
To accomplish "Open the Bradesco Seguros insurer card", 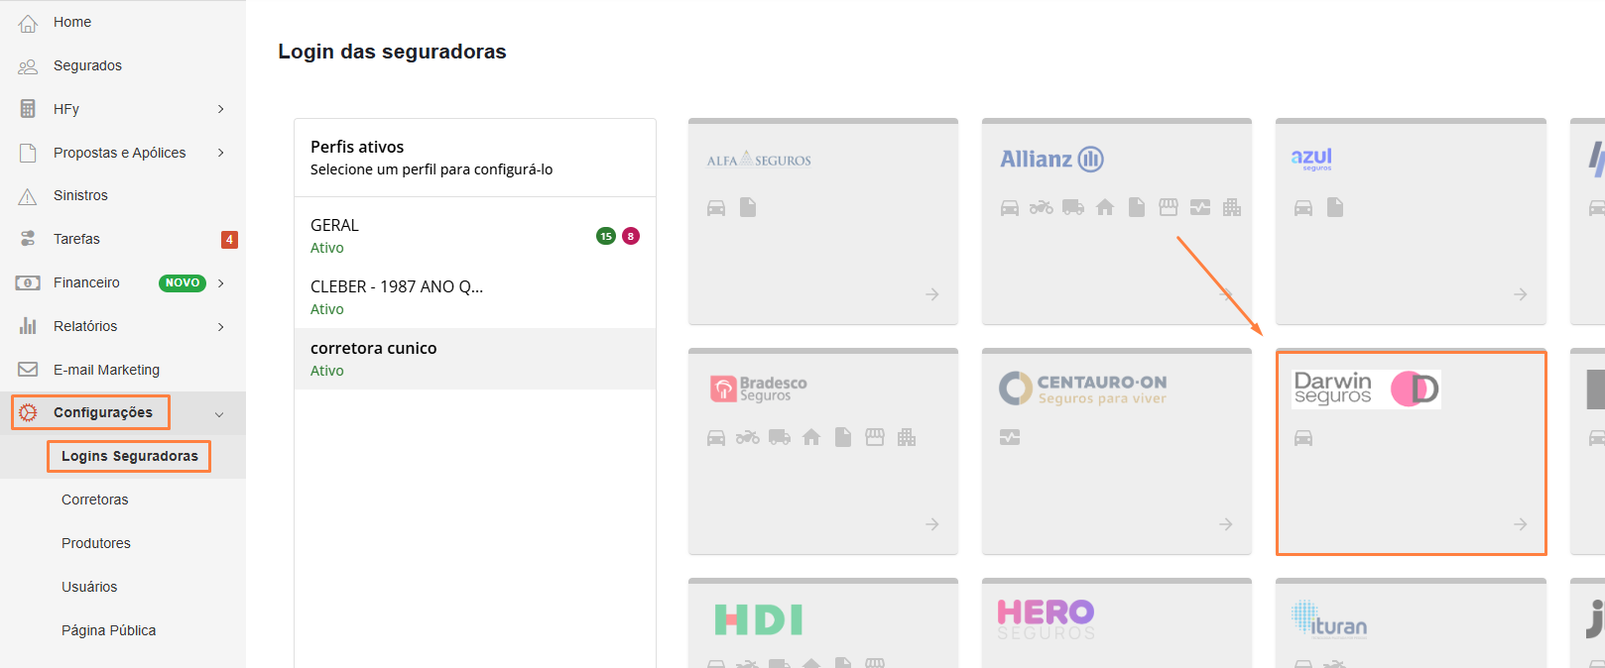I will coord(822,451).
